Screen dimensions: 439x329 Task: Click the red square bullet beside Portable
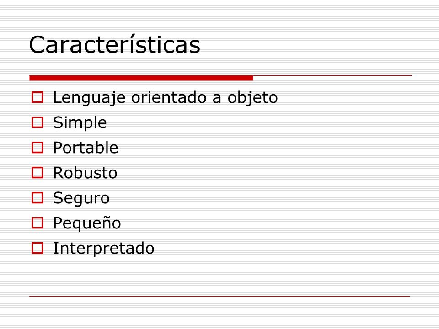coord(37,148)
